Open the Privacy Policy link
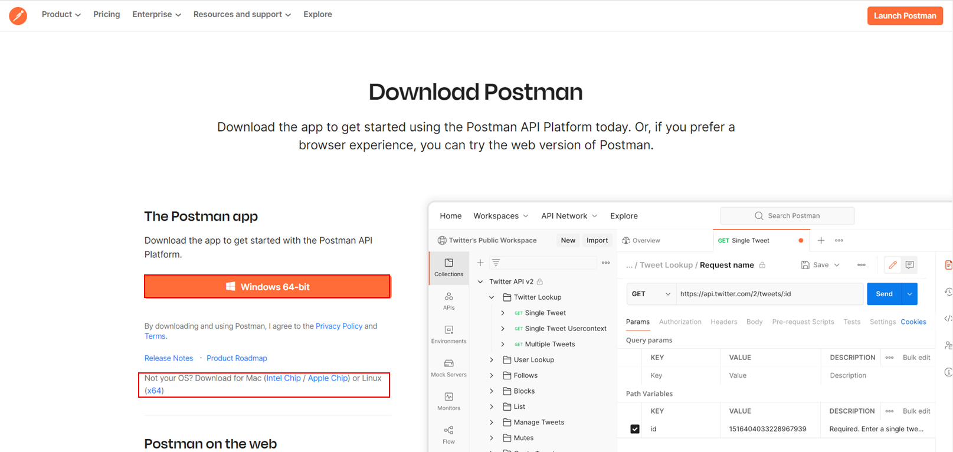 tap(339, 326)
